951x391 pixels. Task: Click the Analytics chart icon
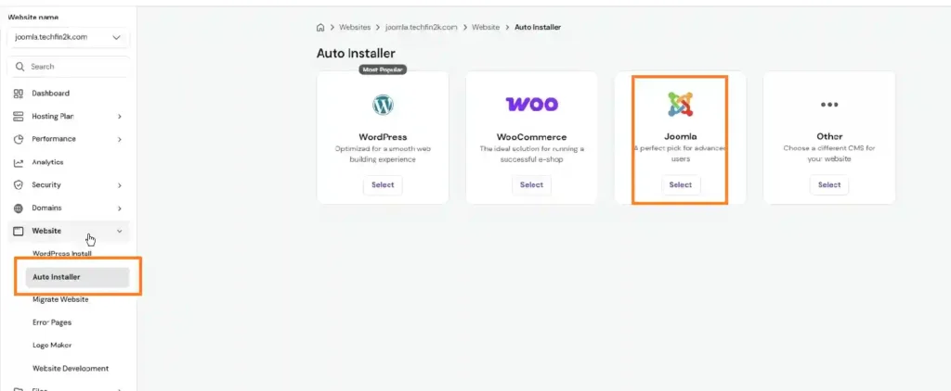[x=19, y=162]
